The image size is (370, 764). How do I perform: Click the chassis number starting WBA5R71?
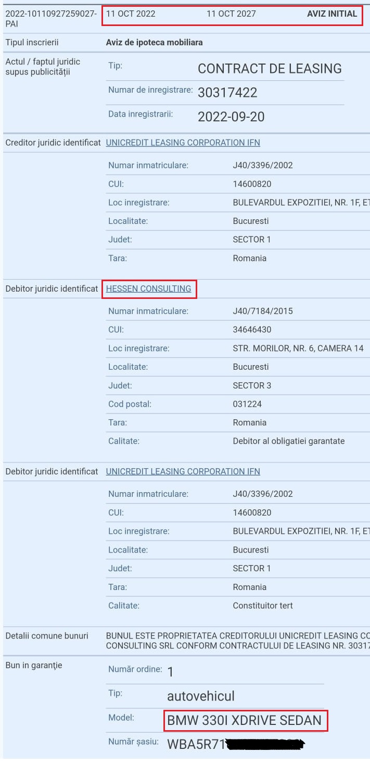tap(235, 745)
